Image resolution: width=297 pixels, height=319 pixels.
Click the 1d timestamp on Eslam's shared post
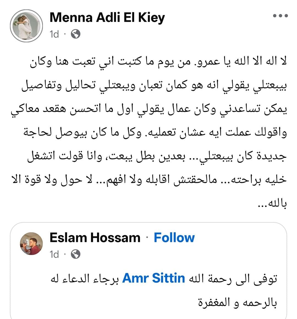click(x=54, y=254)
